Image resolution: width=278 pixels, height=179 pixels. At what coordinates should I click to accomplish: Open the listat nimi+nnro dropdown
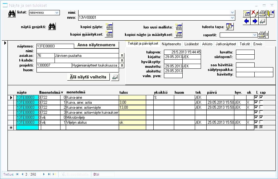coord(57,12)
